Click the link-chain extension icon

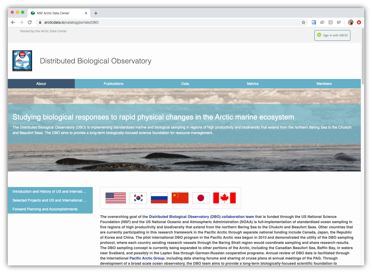point(322,22)
